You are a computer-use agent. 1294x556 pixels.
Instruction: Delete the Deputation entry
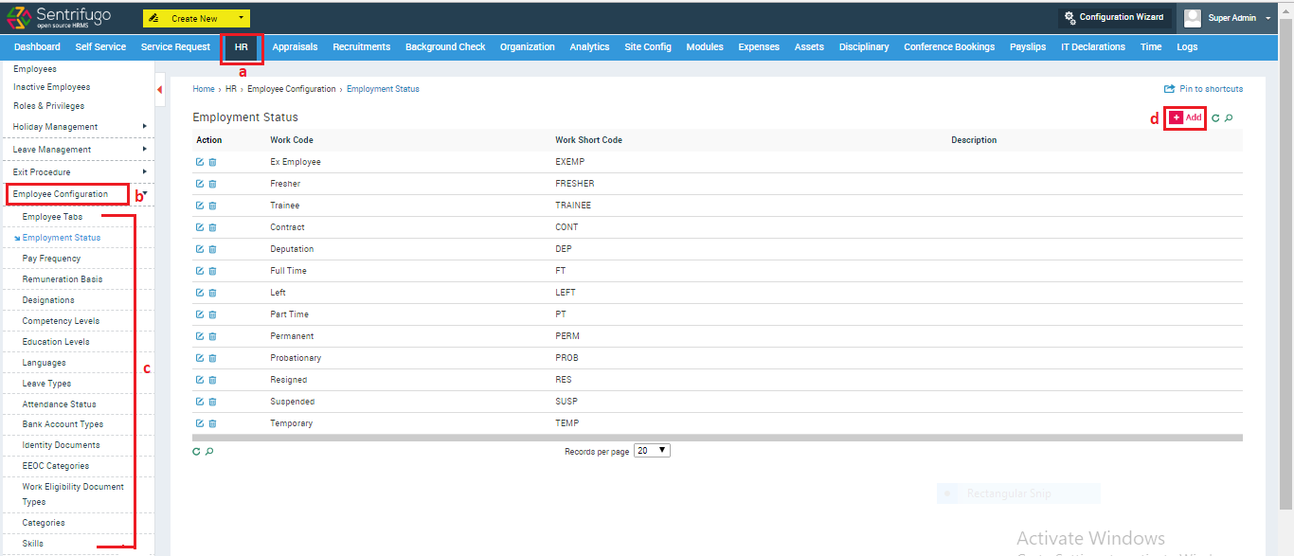coord(212,249)
